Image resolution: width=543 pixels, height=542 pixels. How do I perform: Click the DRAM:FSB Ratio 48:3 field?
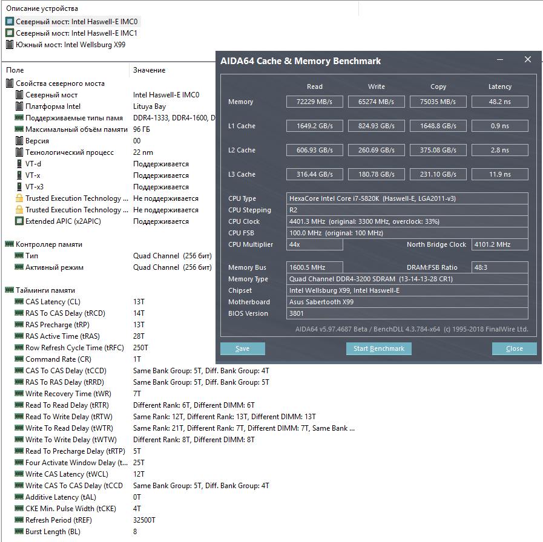(499, 267)
